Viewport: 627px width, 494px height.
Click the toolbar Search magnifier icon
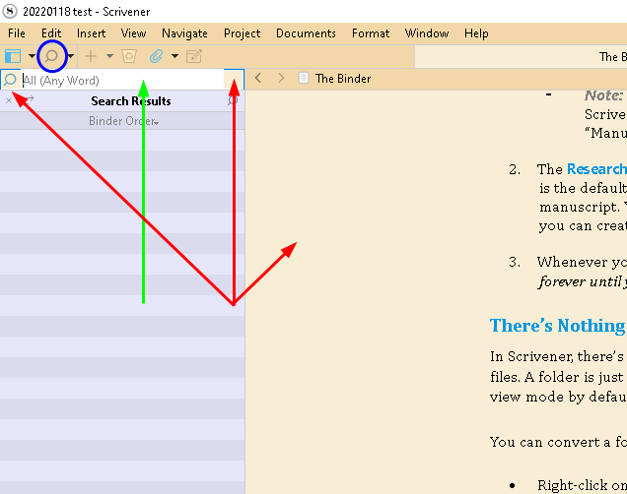tap(51, 56)
